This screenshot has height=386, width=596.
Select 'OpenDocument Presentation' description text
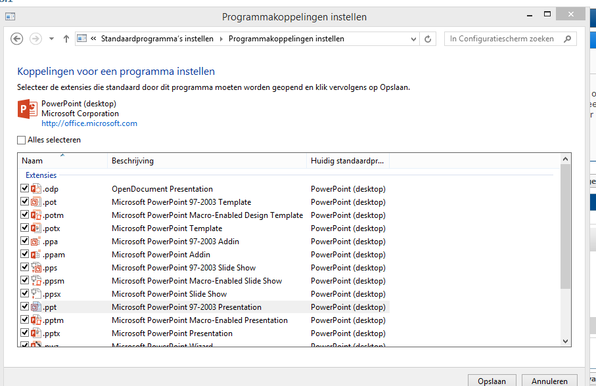pyautogui.click(x=162, y=189)
